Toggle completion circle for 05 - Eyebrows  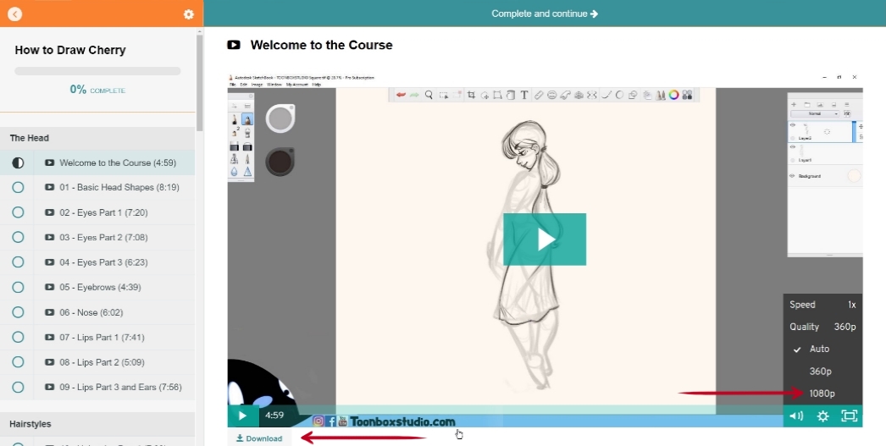point(18,287)
